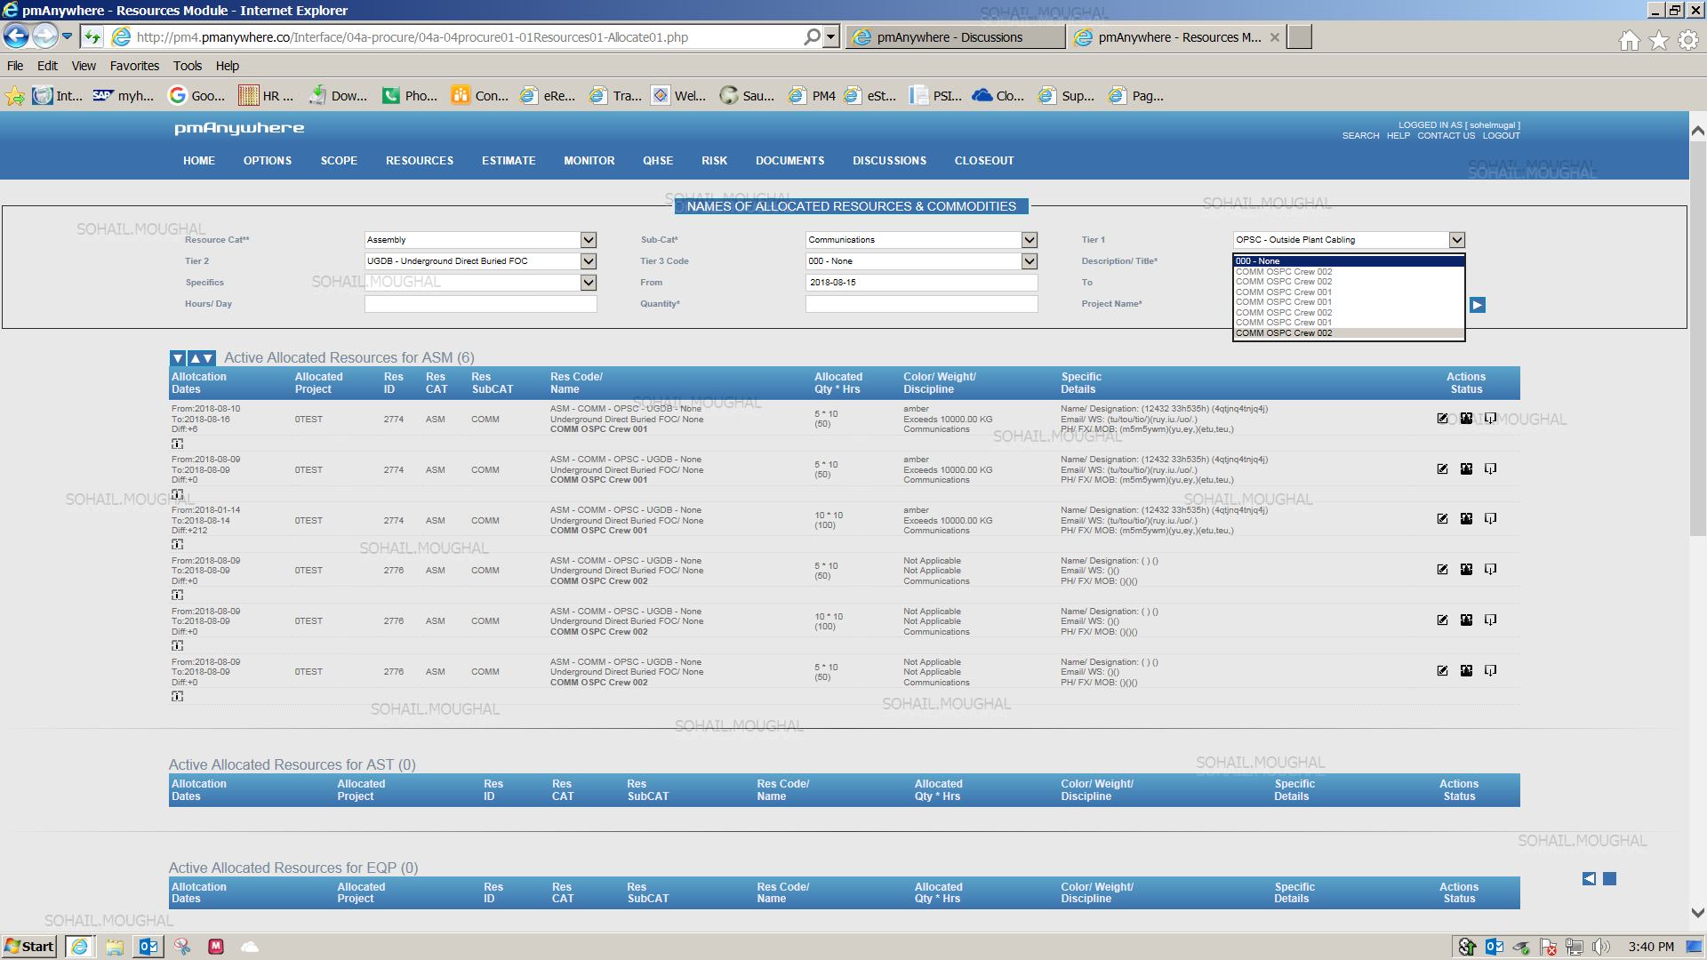
Task: Click the LOGOUT link
Action: click(1501, 136)
